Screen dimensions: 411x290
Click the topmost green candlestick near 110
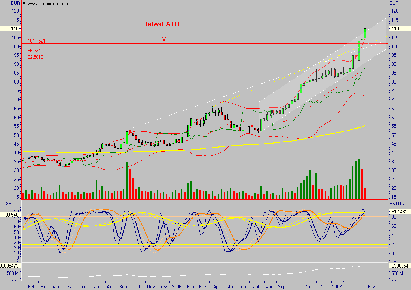[365, 33]
